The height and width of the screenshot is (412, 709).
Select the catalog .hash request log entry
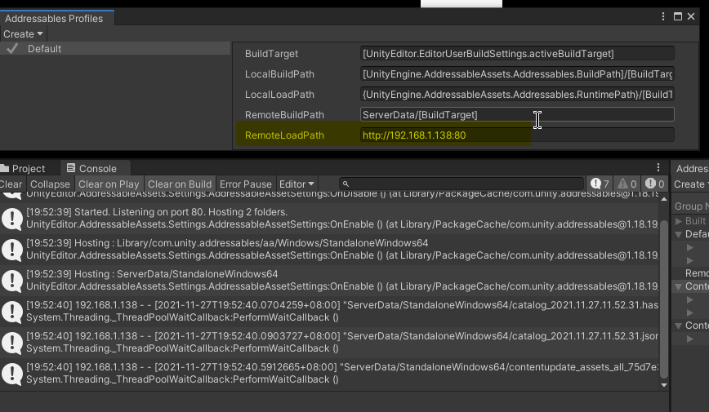coord(330,312)
